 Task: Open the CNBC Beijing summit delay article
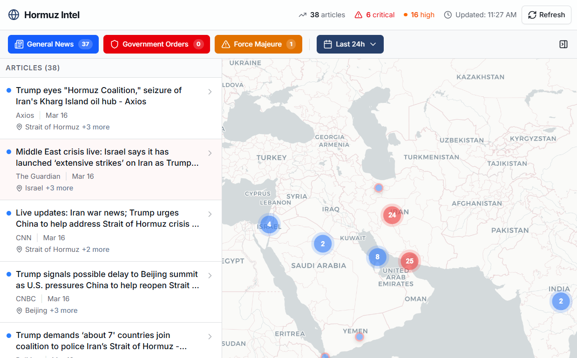pyautogui.click(x=107, y=280)
